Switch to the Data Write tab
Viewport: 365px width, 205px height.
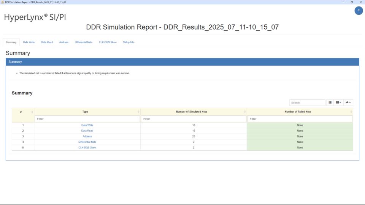click(29, 42)
